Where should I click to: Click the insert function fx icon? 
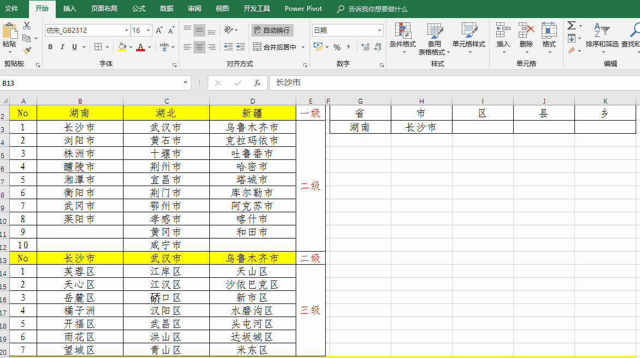click(257, 83)
